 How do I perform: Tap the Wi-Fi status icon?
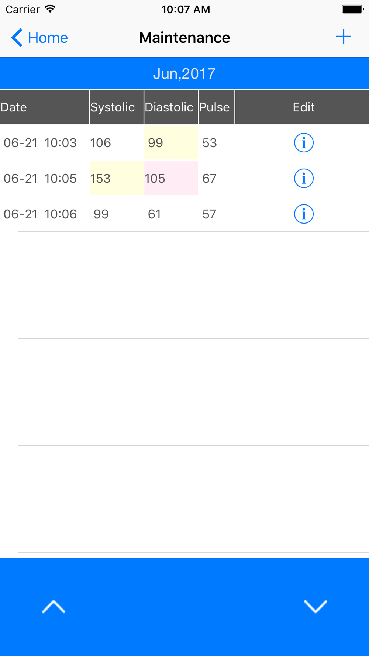(x=50, y=9)
